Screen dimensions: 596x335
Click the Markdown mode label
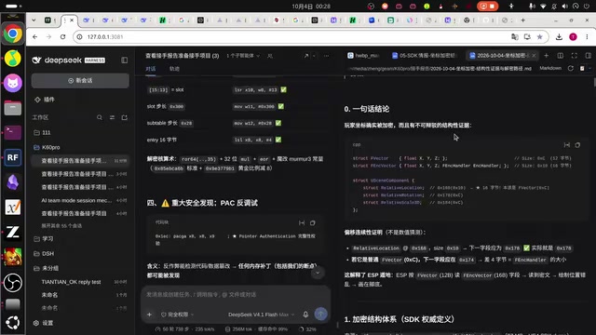pyautogui.click(x=550, y=68)
